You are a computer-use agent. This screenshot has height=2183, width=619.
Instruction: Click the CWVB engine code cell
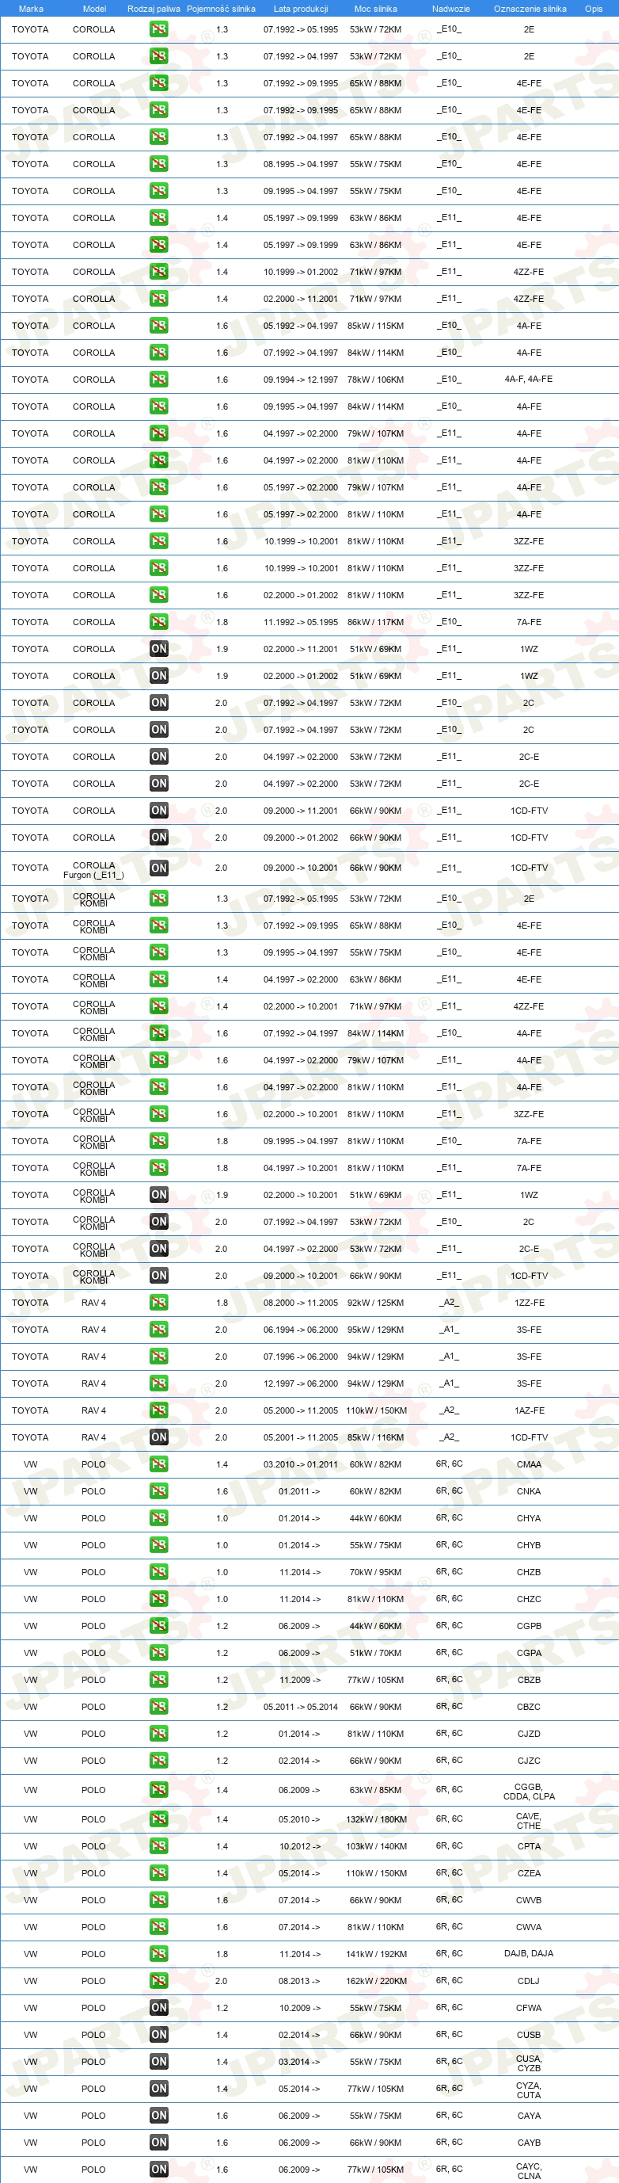click(529, 1900)
